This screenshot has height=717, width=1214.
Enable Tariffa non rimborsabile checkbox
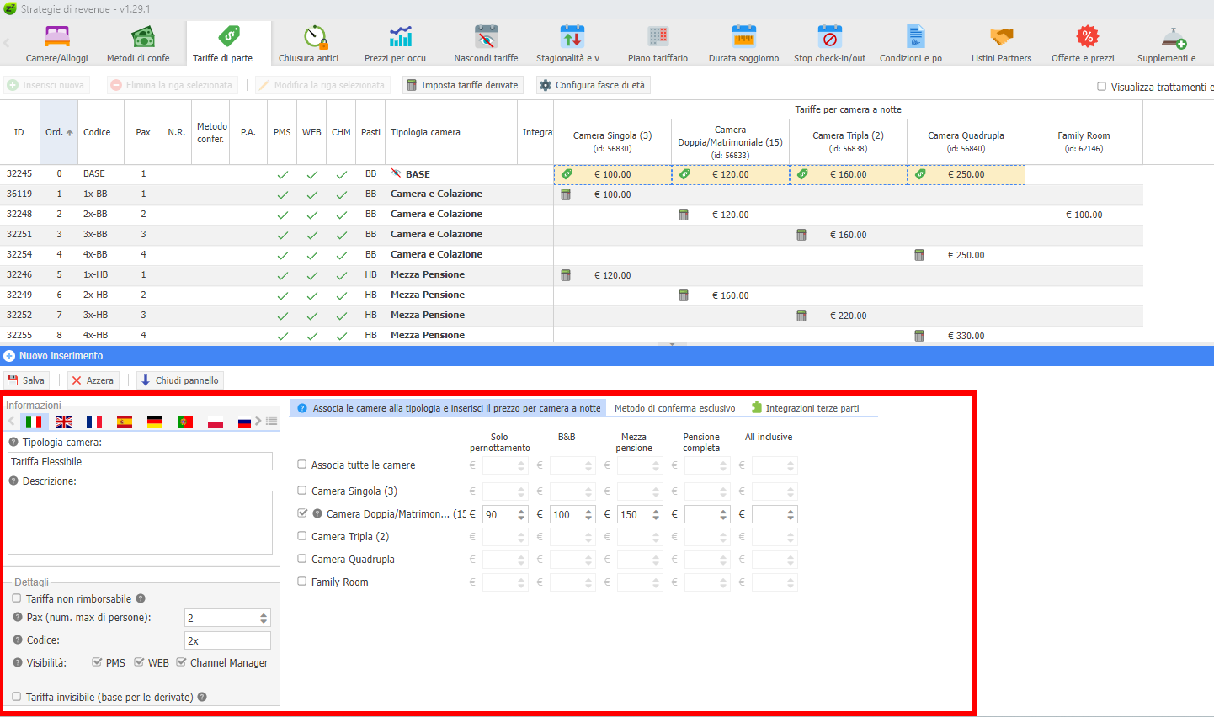[x=17, y=598]
